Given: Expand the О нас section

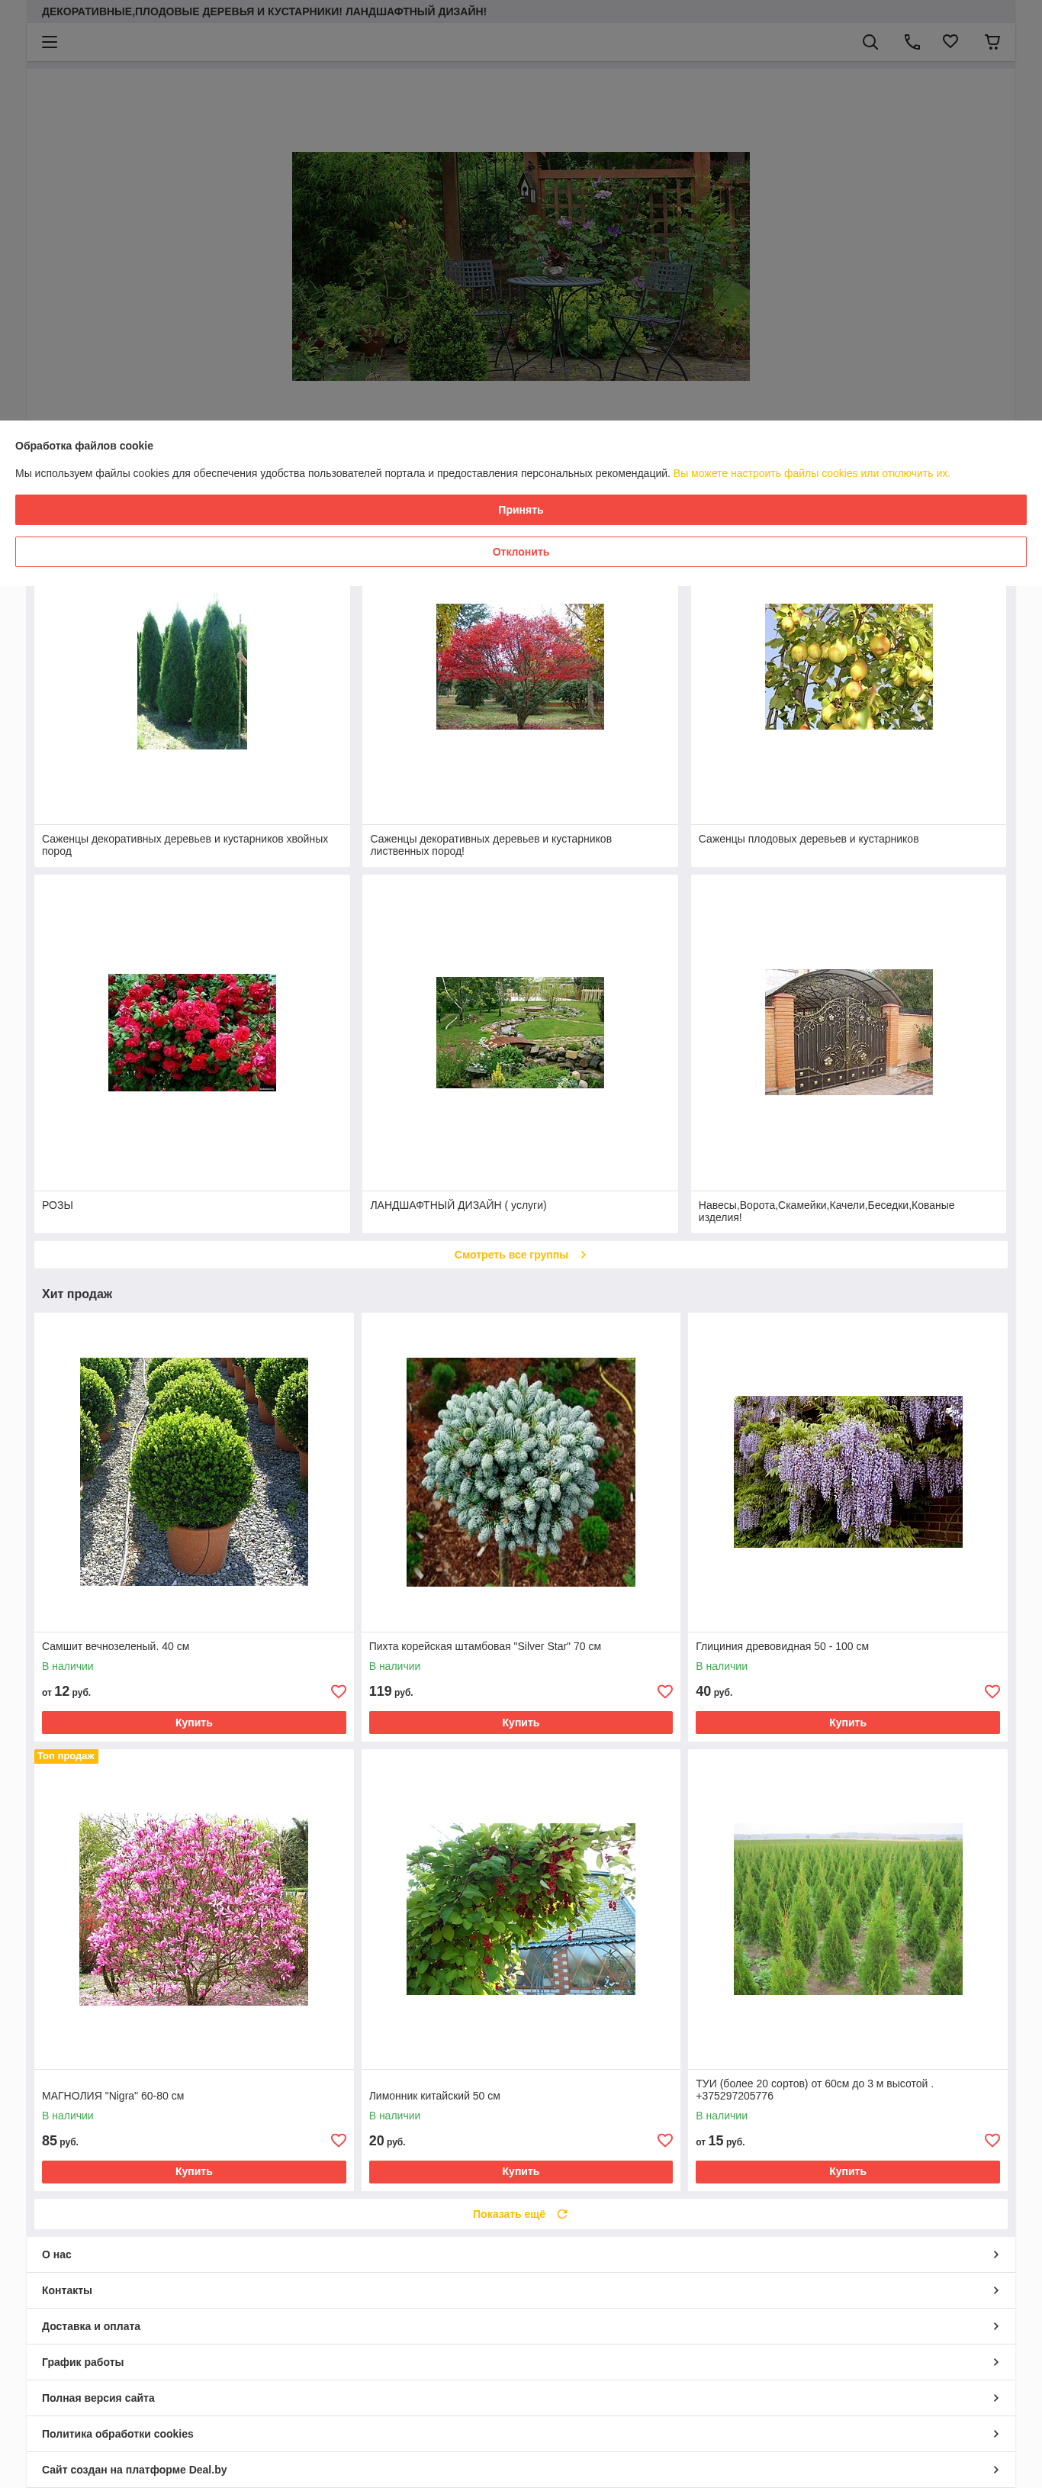Looking at the screenshot, I should click(x=520, y=2254).
